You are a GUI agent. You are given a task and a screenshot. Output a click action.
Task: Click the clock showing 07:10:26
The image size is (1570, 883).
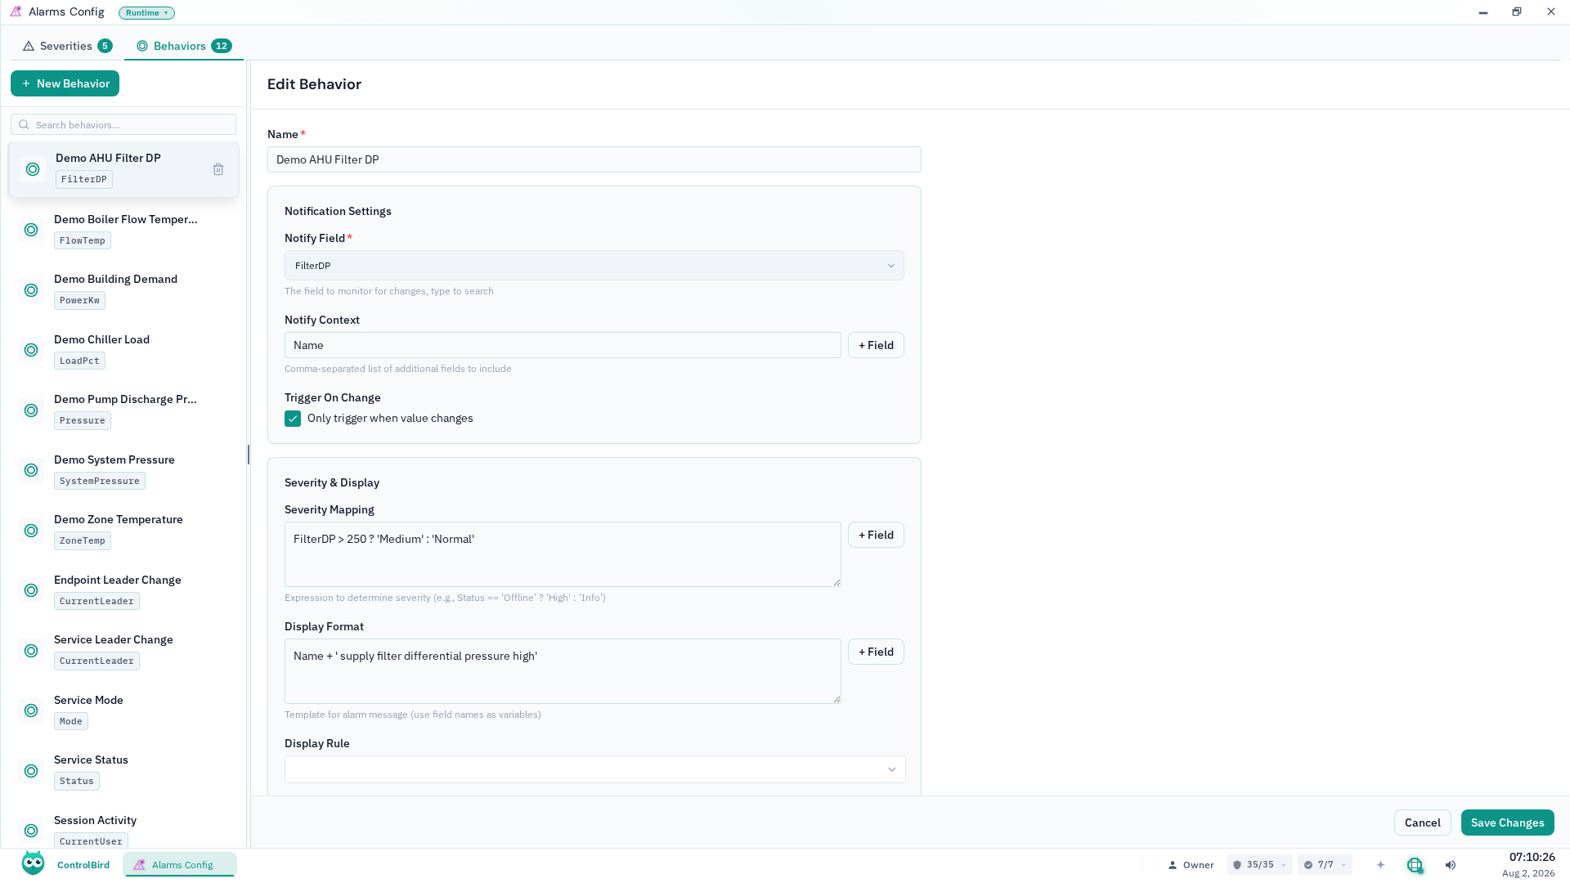[1532, 857]
